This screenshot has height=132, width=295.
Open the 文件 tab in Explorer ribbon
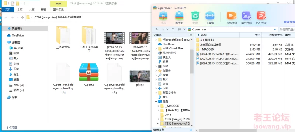(x=8, y=10)
